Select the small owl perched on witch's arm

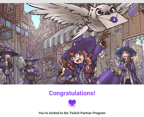(x=21, y=63)
